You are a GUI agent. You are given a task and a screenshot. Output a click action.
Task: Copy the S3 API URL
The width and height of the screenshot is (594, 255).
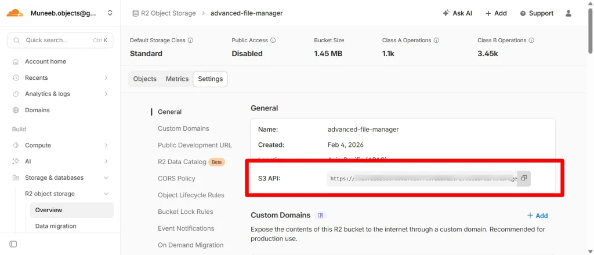524,178
